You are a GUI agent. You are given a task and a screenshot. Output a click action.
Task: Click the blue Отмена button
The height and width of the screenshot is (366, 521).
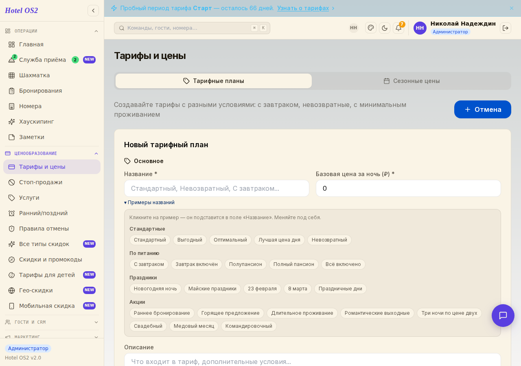(x=483, y=109)
